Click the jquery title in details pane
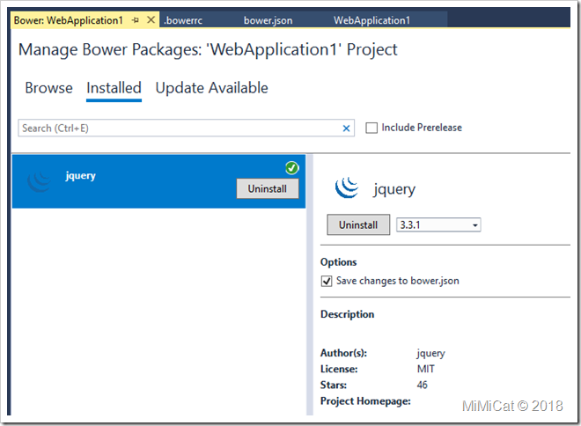This screenshot has width=581, height=426. (x=393, y=189)
